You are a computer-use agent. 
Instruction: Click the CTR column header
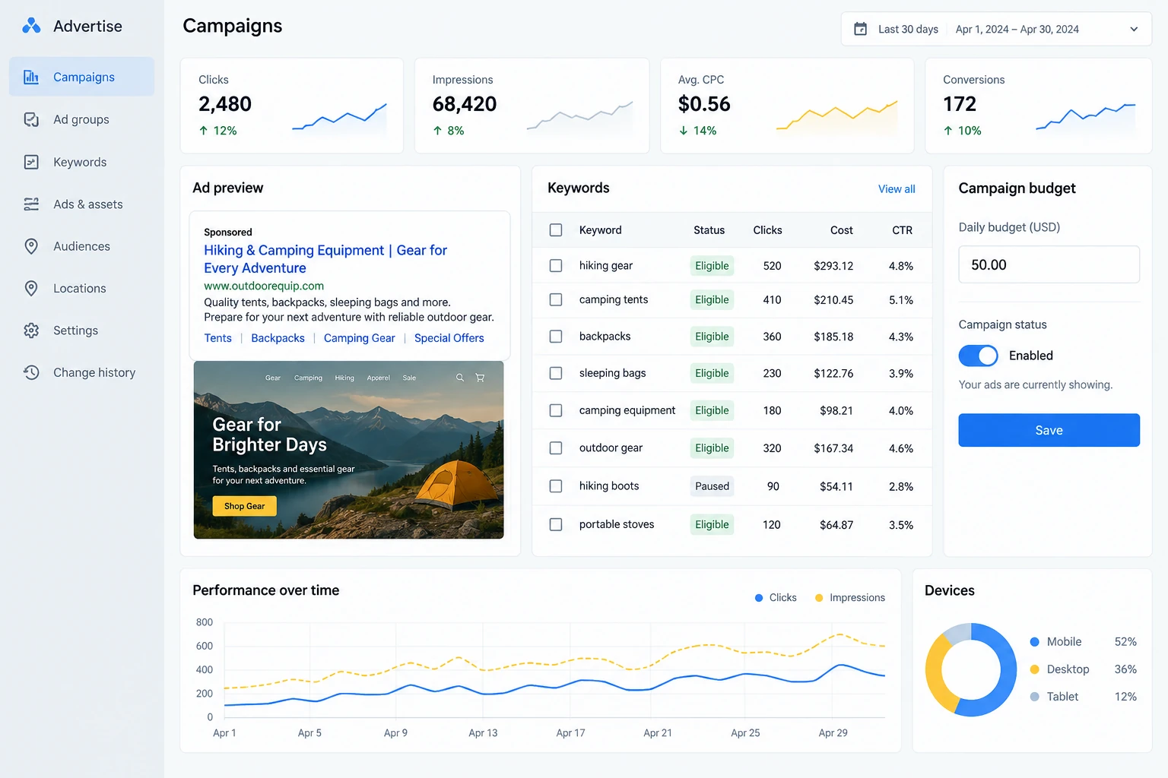click(902, 230)
